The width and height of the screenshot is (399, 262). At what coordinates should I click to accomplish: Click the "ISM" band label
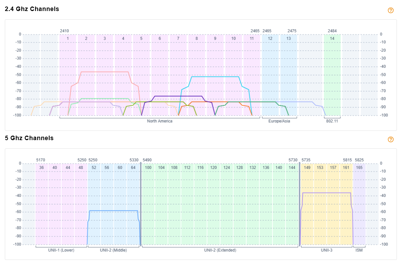pyautogui.click(x=359, y=250)
